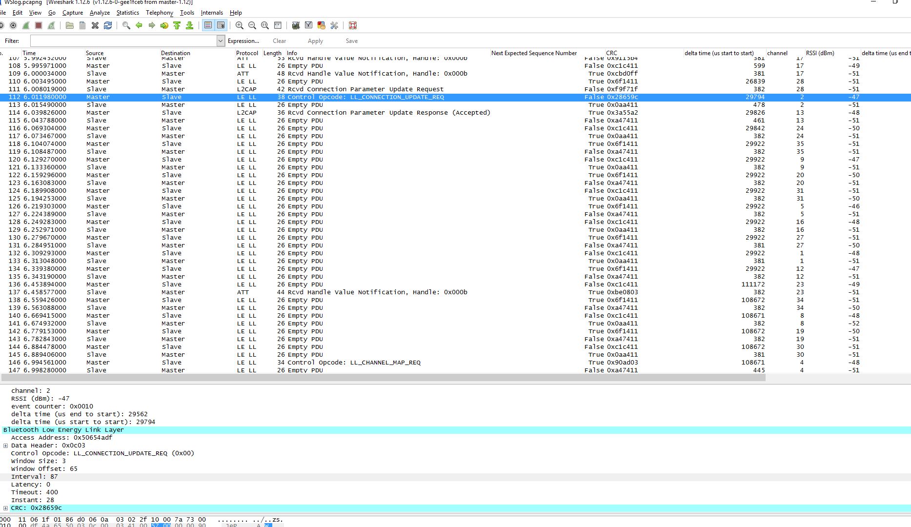Open help (lifebuoy icon)
The width and height of the screenshot is (911, 527).
click(x=353, y=25)
